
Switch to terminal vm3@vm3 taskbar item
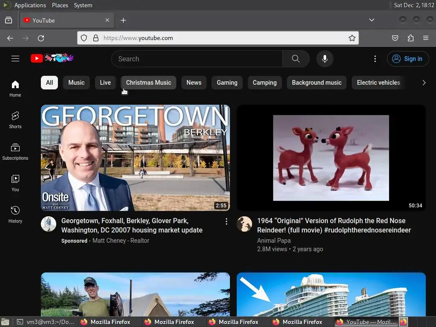tap(46, 322)
